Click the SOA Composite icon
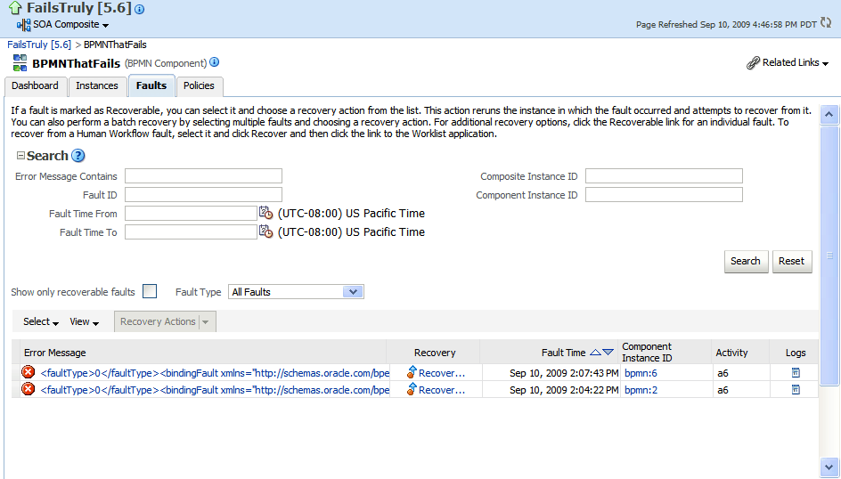Screen dimensions: 841x479 (24, 25)
